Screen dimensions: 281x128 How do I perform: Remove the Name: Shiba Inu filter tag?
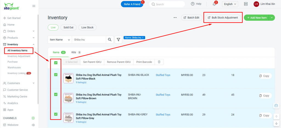pos(143,38)
